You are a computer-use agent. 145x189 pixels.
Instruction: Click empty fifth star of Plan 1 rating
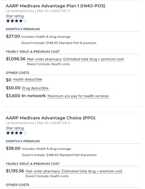point(25,21)
